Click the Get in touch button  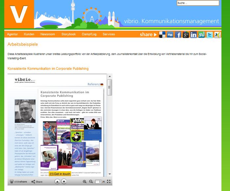[x=60, y=174]
